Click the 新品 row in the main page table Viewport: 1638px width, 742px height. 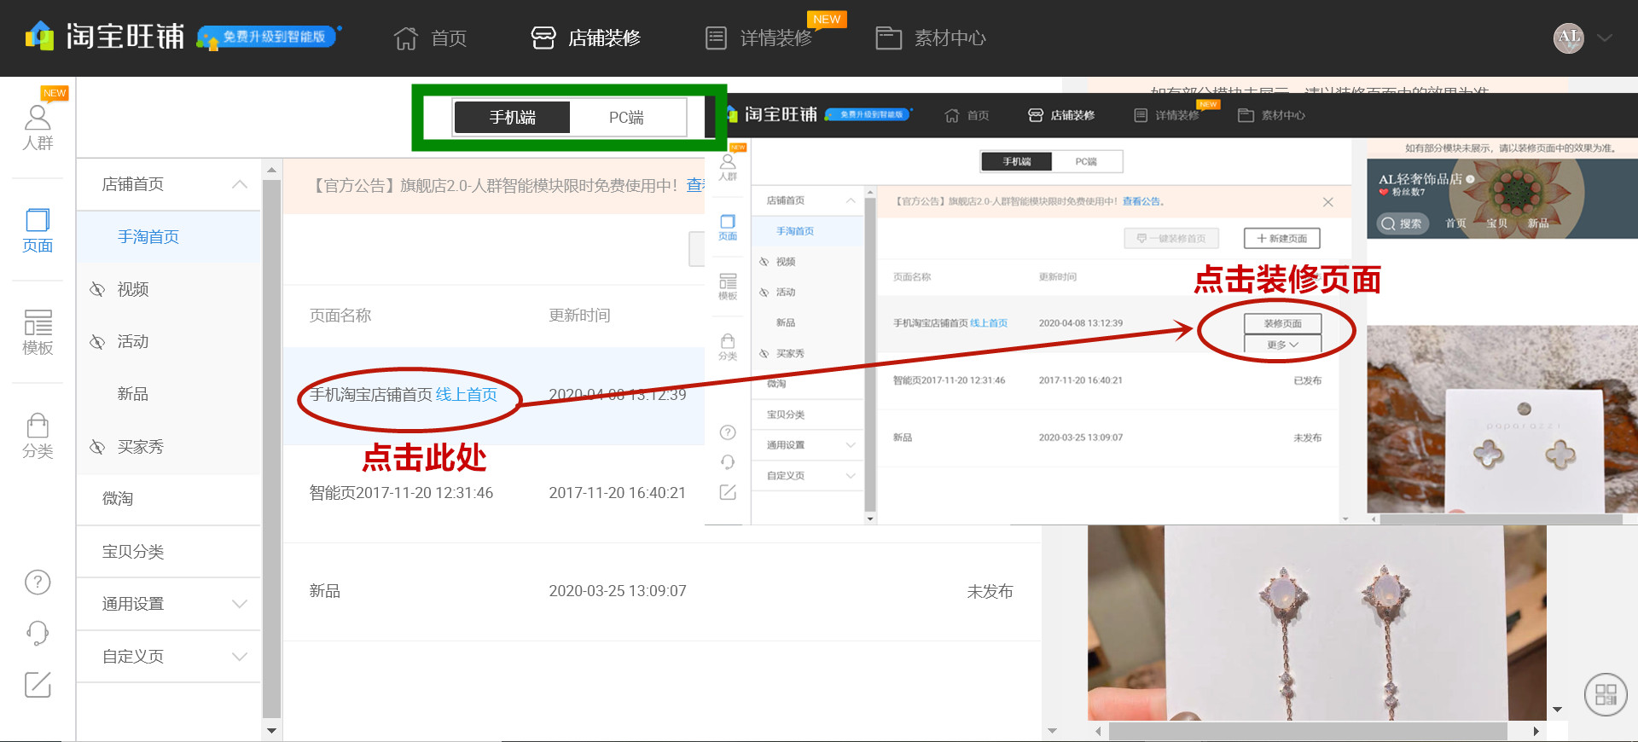point(662,591)
